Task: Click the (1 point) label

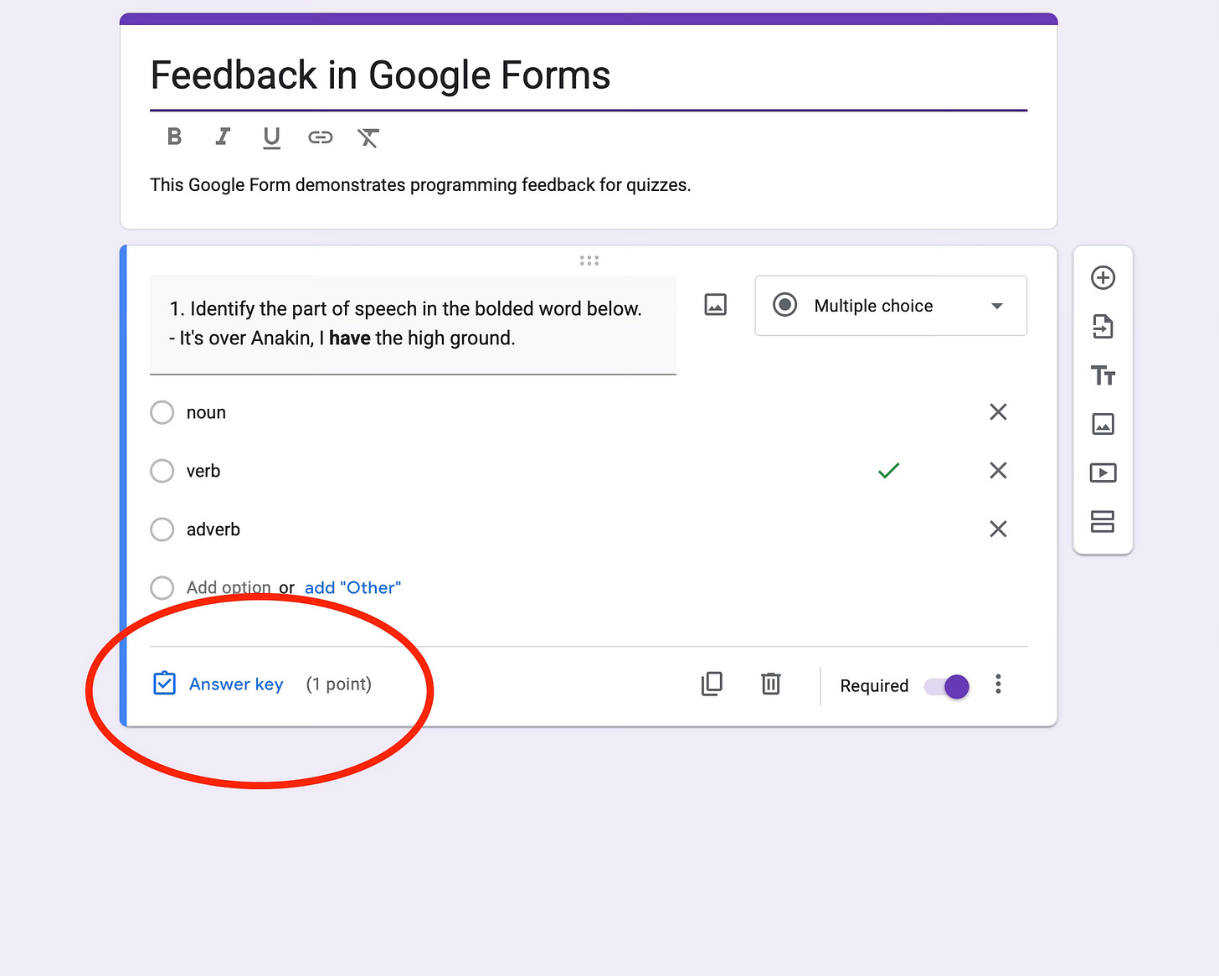Action: [339, 684]
